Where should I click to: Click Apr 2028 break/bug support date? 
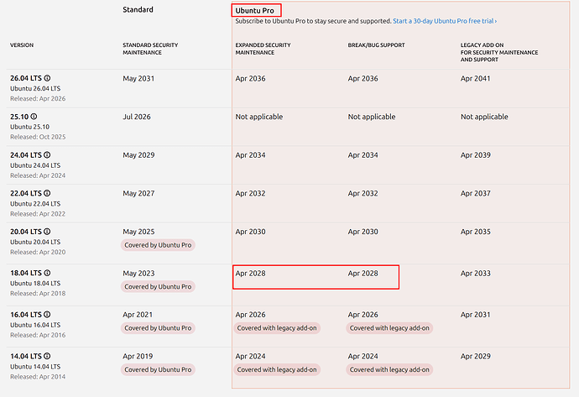[363, 274]
